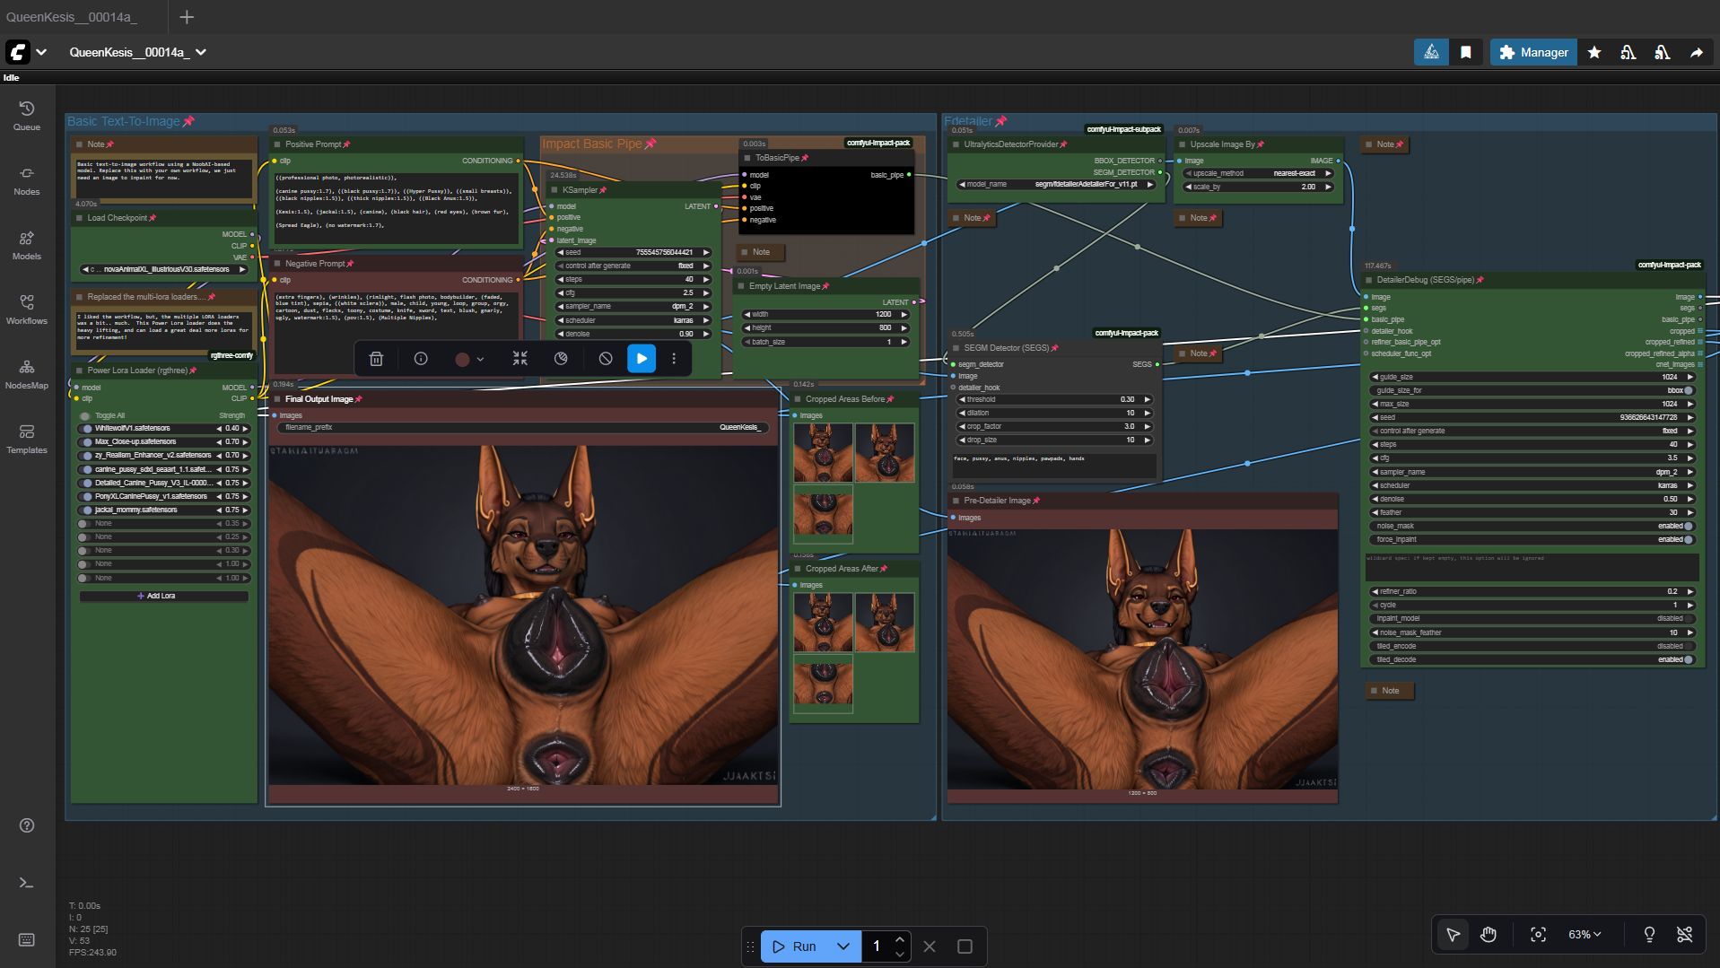Open the Workflows sidebar panel
Screen dimensions: 1720x968
pos(26,309)
